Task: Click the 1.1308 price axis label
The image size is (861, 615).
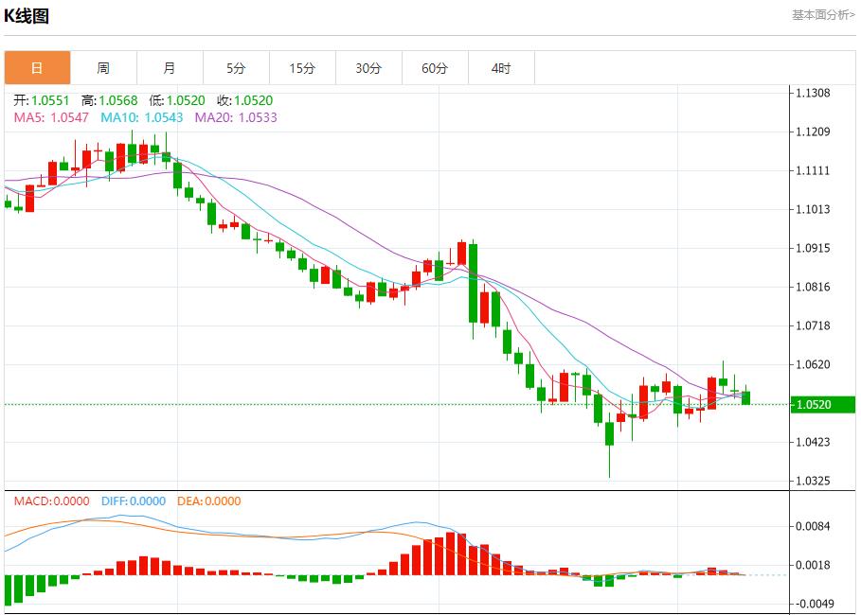Action: pos(813,93)
